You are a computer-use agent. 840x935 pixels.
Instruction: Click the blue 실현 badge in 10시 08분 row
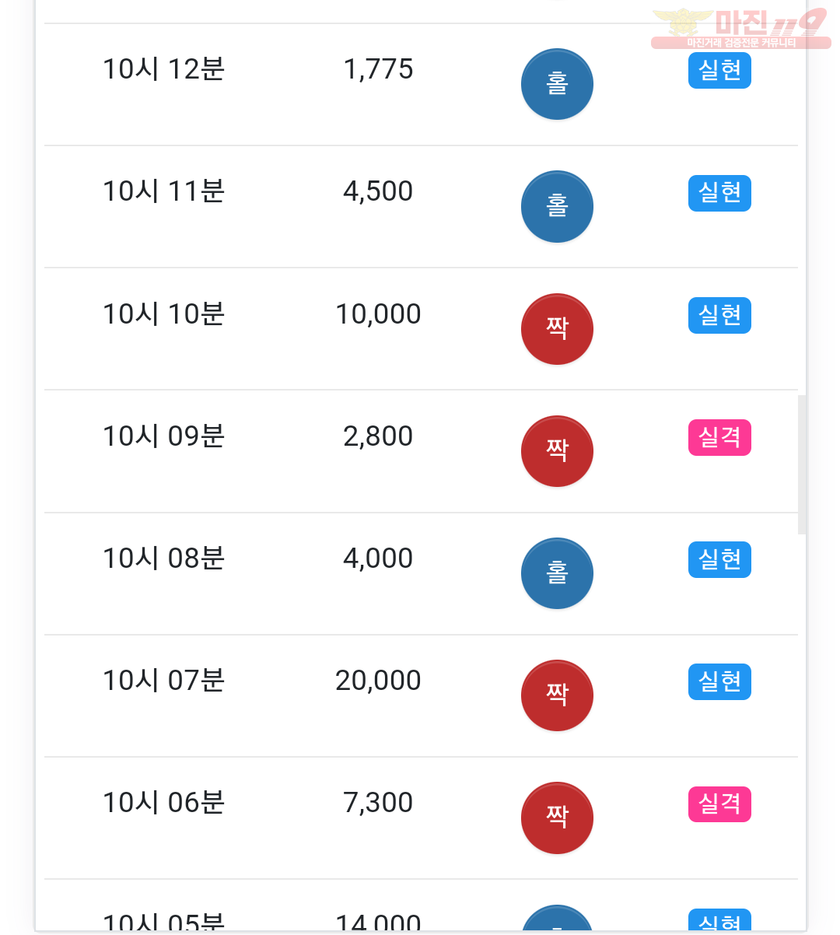719,559
